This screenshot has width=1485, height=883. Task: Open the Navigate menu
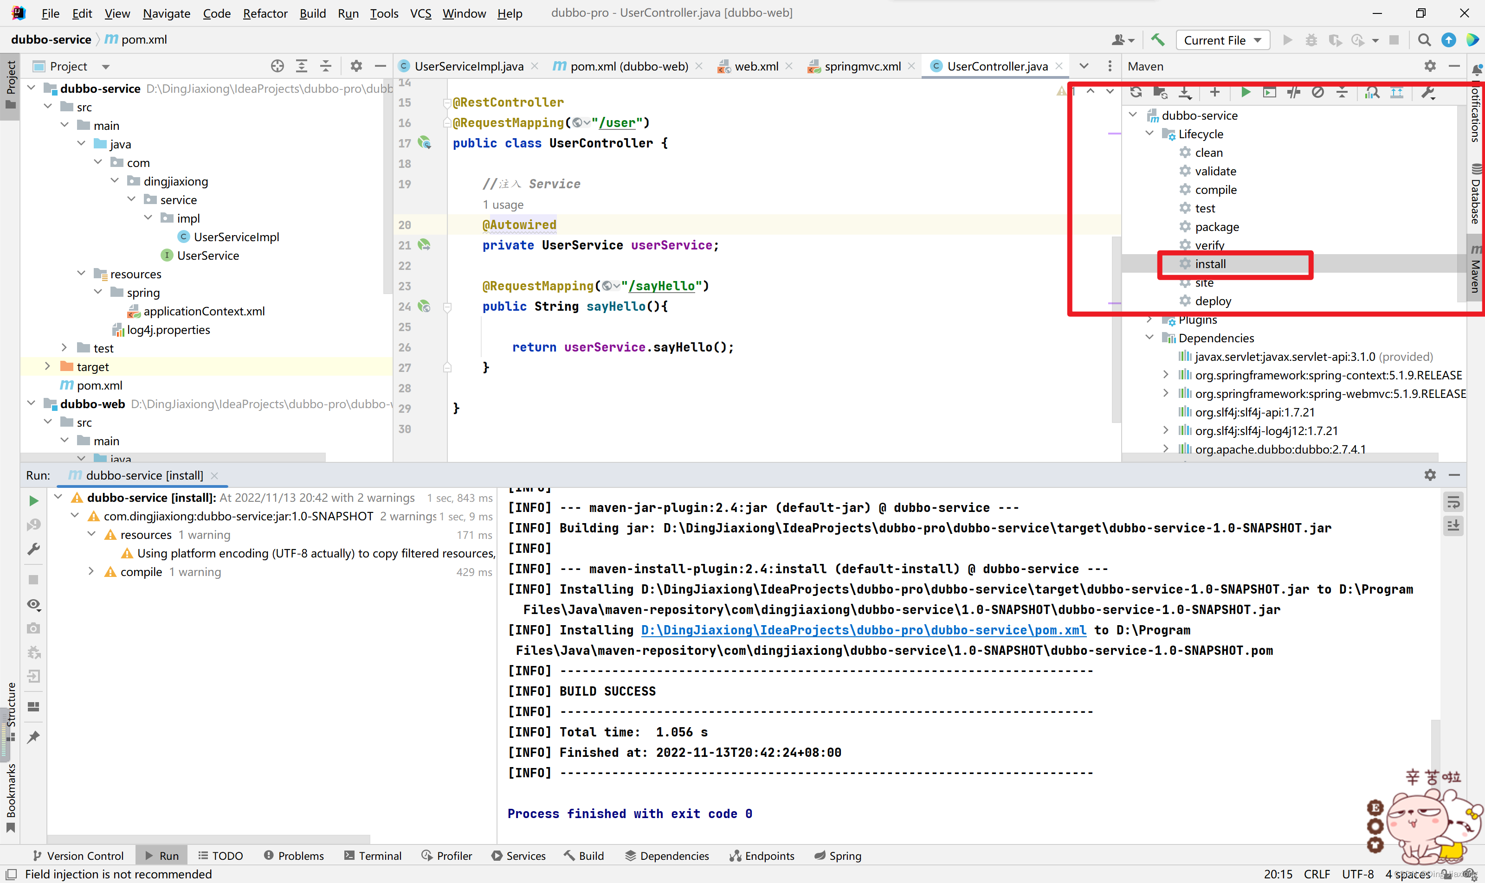pos(166,13)
